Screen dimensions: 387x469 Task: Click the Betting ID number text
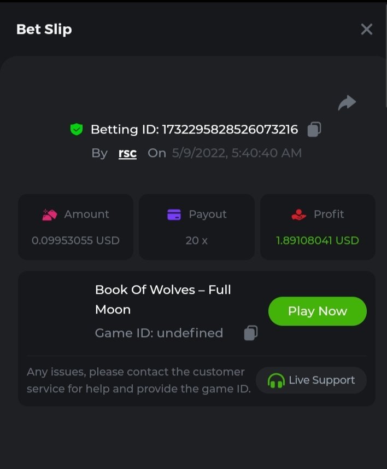click(x=230, y=130)
